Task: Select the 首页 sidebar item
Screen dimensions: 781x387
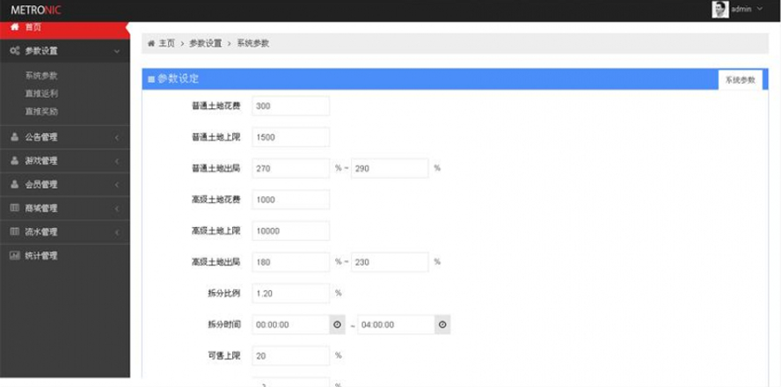Action: click(x=65, y=29)
